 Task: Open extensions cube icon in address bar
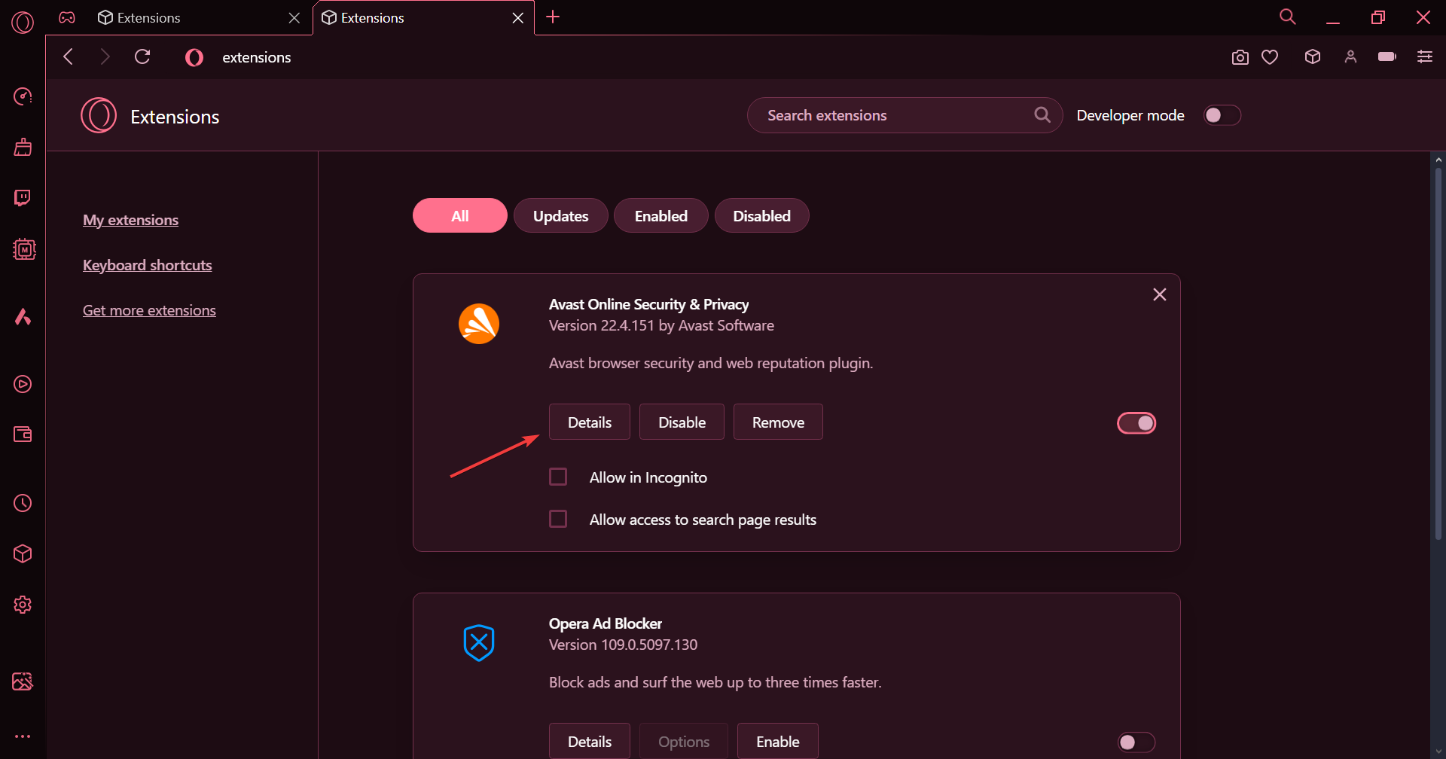point(1313,56)
